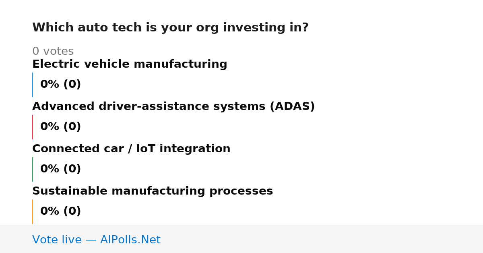Choose Advanced driver-assistance systems (ADAS) option
The width and height of the screenshot is (483, 253).
173,106
